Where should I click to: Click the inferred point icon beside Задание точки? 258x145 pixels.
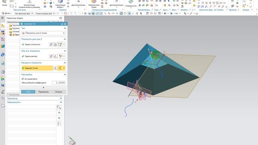pos(60,68)
